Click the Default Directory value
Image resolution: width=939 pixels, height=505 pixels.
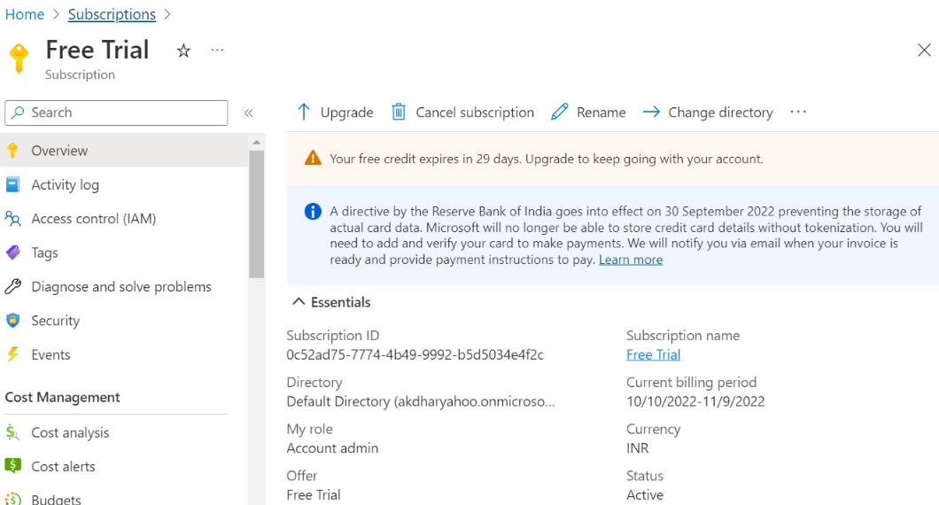pos(421,401)
